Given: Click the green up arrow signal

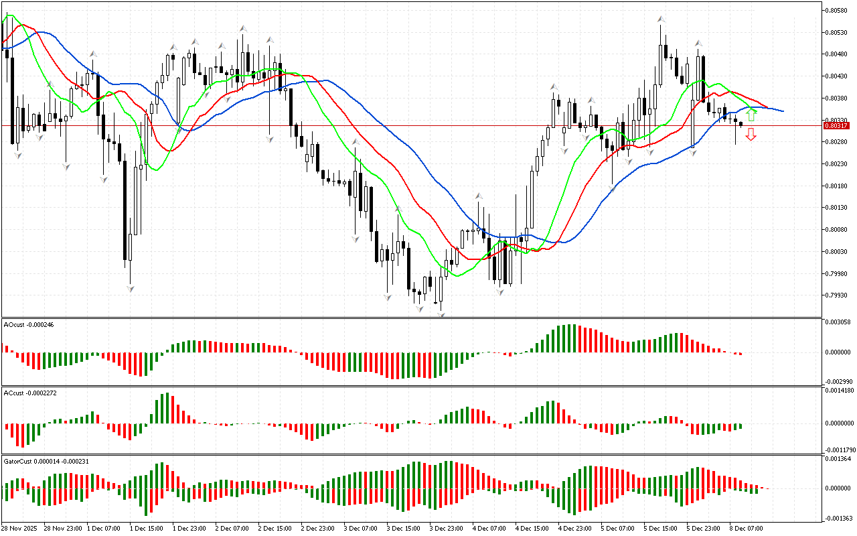Looking at the screenshot, I should pyautogui.click(x=751, y=115).
